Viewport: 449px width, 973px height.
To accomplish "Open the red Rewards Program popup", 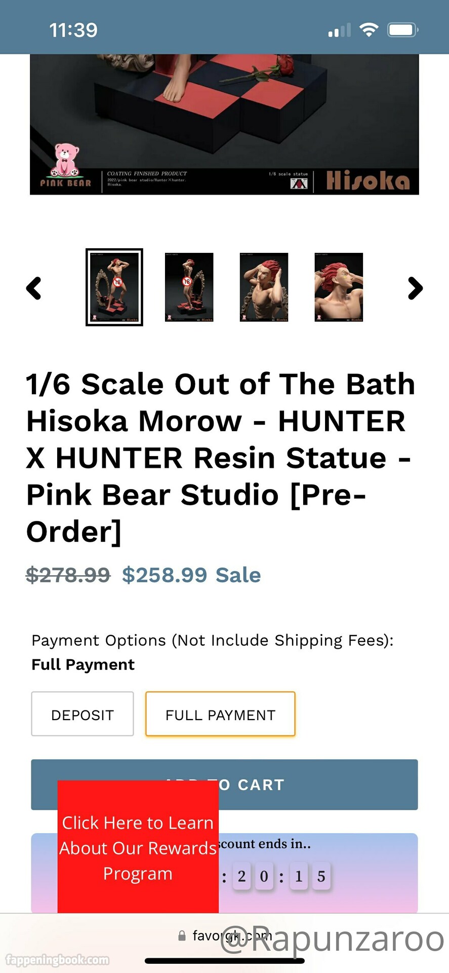I will [138, 847].
